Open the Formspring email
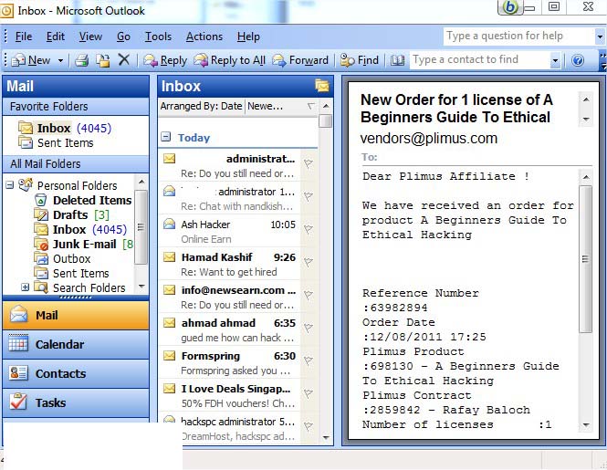Screen dimensions: 607x470 tap(229, 363)
